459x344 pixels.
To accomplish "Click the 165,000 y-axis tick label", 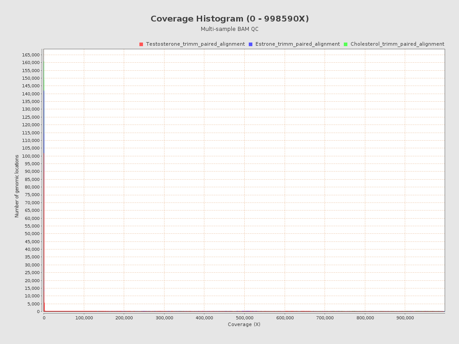I will (31, 55).
